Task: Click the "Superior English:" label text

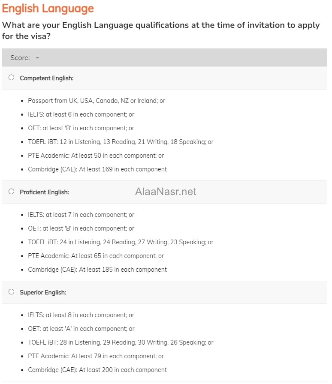Action: coord(43,292)
